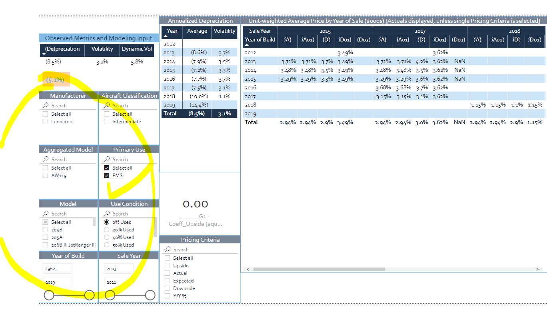Check the Intermediate classification checkbox
547x310 pixels.
pos(106,122)
